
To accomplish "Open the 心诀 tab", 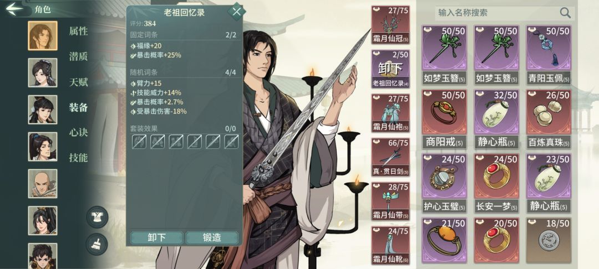I will point(78,133).
